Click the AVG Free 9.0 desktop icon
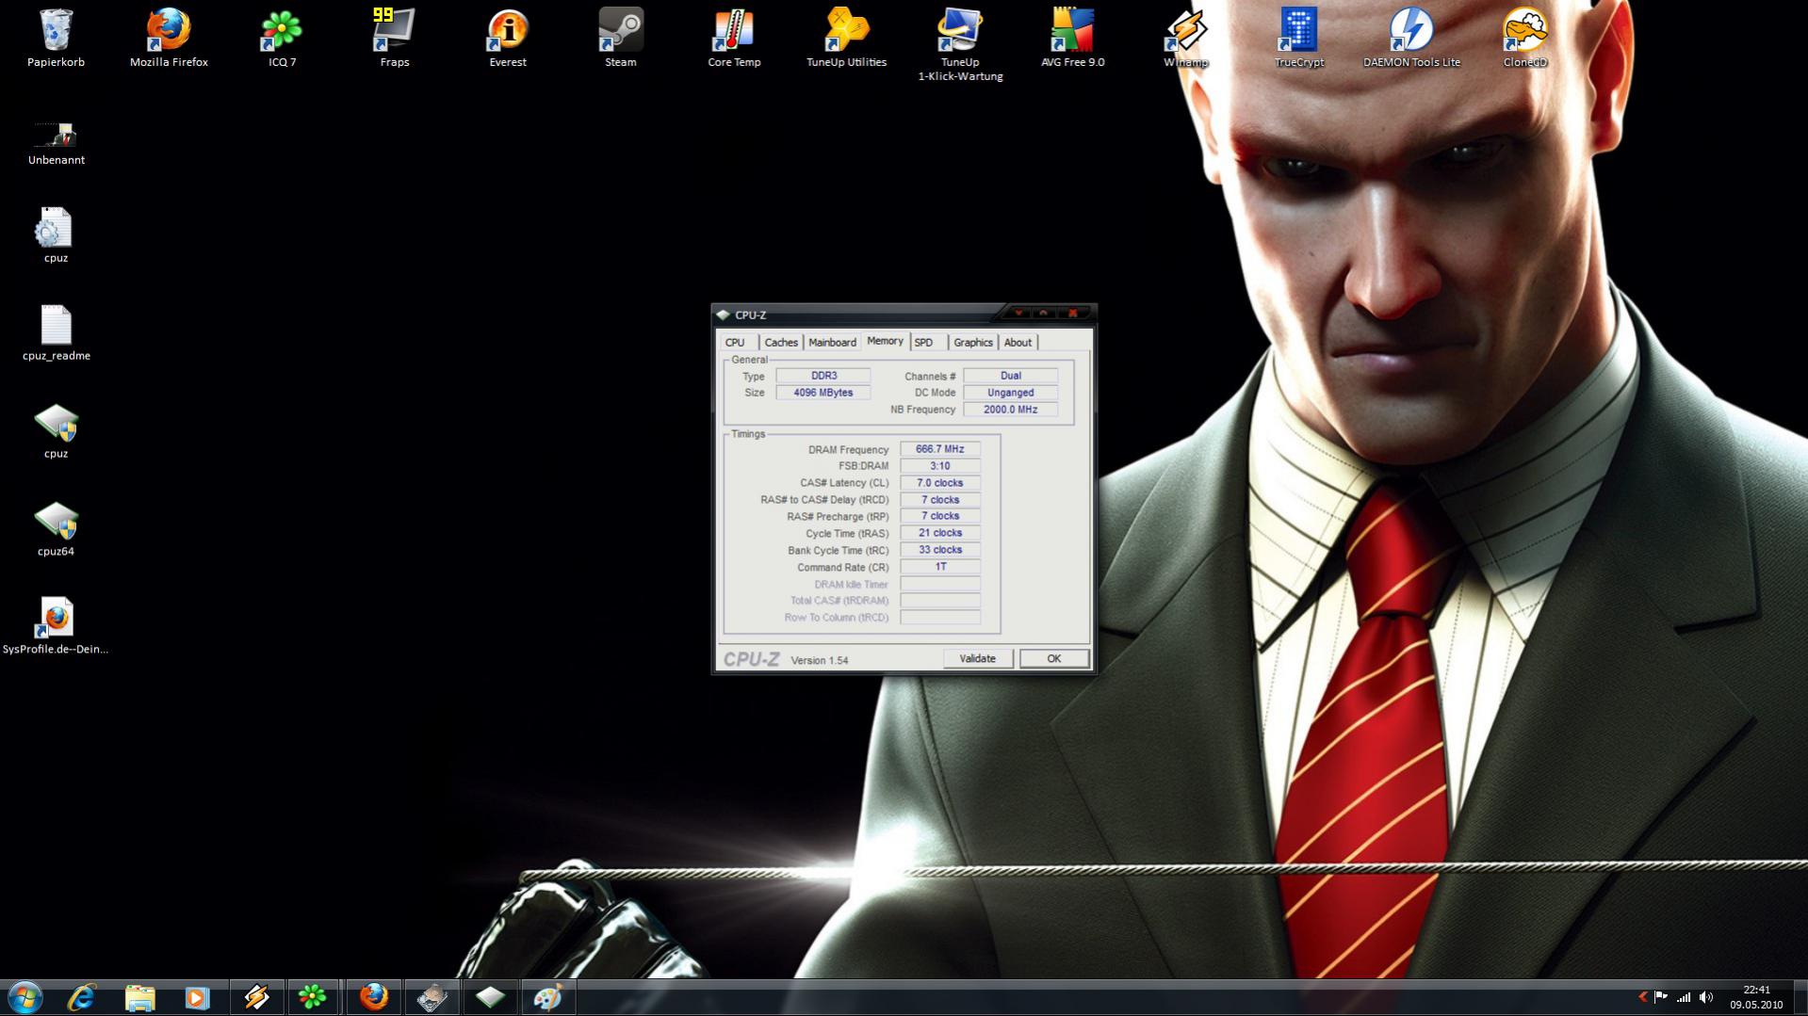The image size is (1808, 1016). coord(1073,38)
